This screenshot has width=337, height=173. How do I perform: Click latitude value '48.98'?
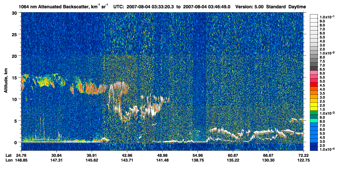coord(162,155)
